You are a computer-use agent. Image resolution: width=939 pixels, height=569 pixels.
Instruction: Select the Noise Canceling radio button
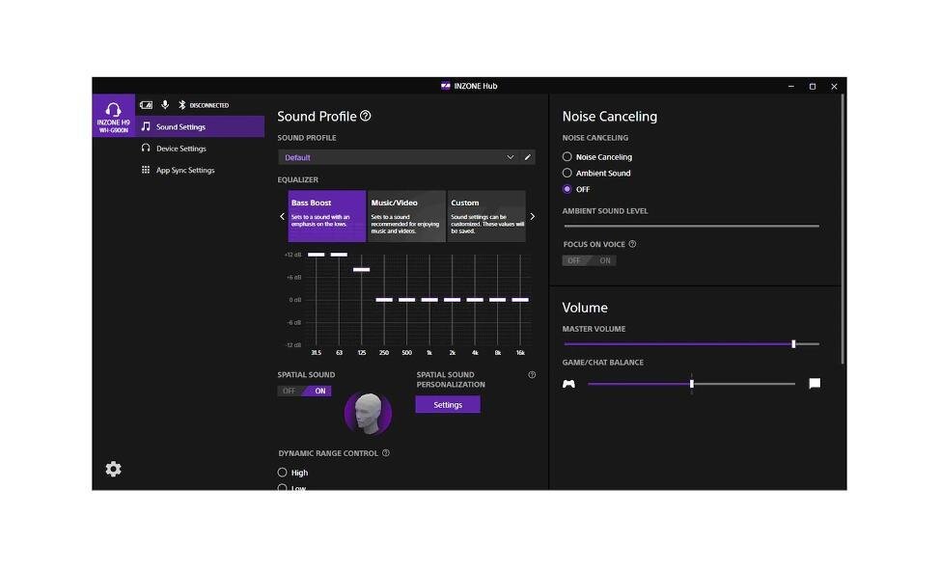[x=567, y=156]
